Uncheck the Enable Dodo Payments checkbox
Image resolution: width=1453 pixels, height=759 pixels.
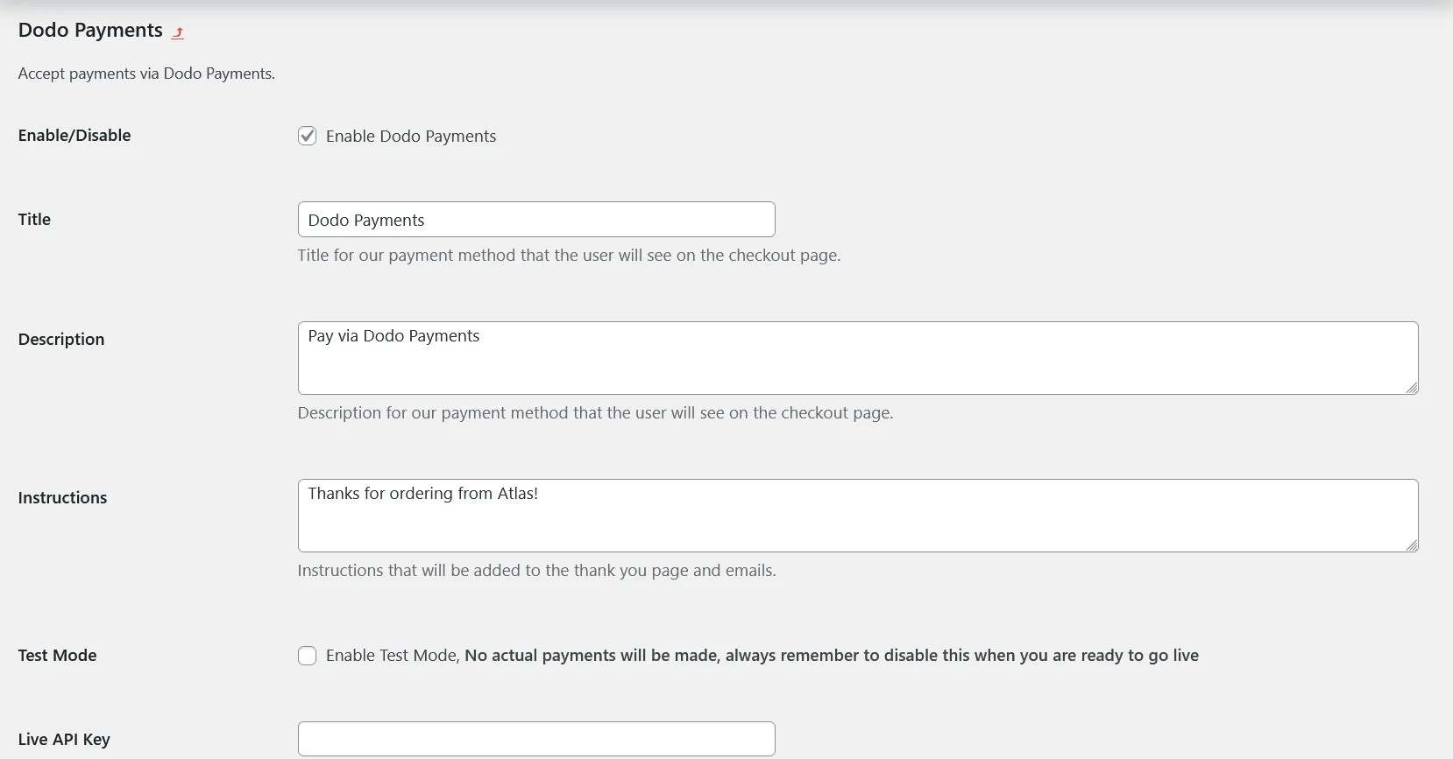click(307, 136)
